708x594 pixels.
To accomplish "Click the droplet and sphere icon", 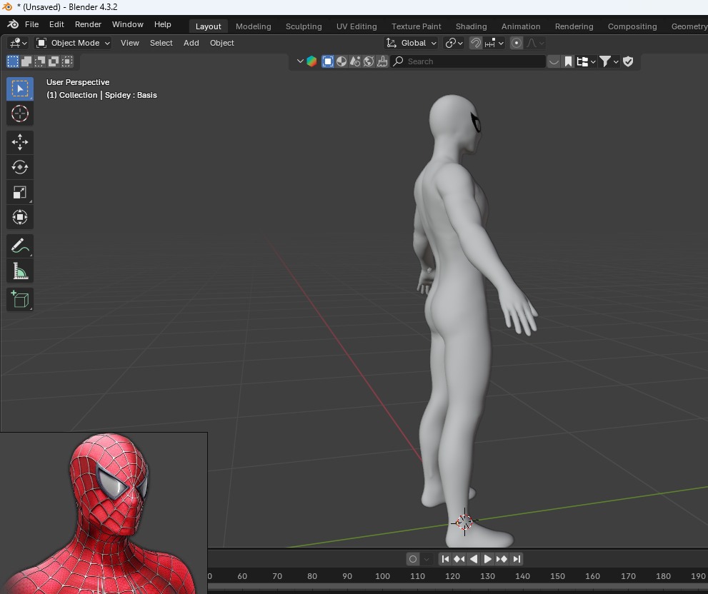I will pyautogui.click(x=355, y=61).
